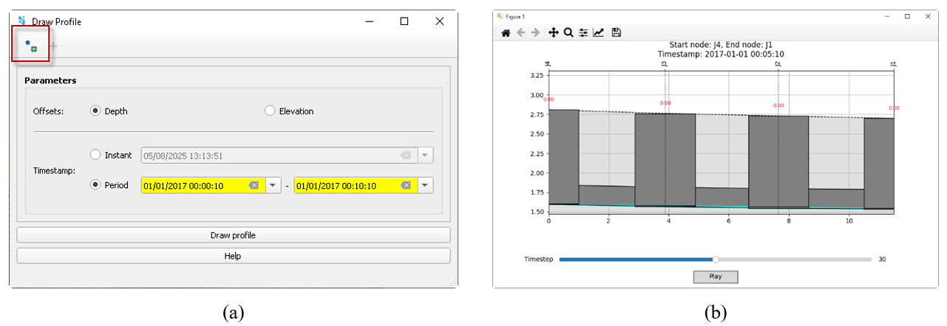Expand the Instant timestamp dropdown arrow

425,156
